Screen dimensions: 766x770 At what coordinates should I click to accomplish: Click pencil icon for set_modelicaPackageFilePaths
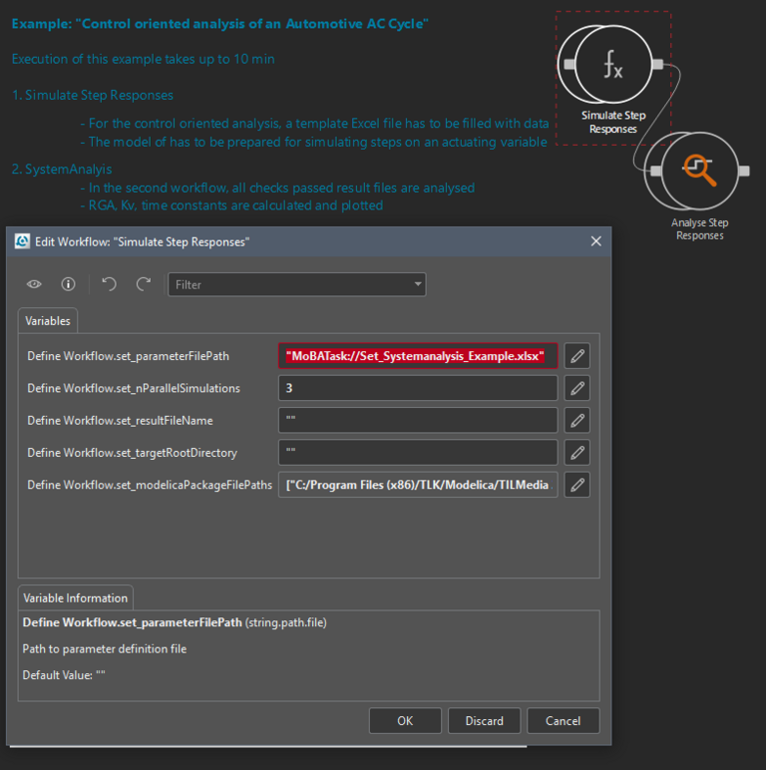click(576, 485)
